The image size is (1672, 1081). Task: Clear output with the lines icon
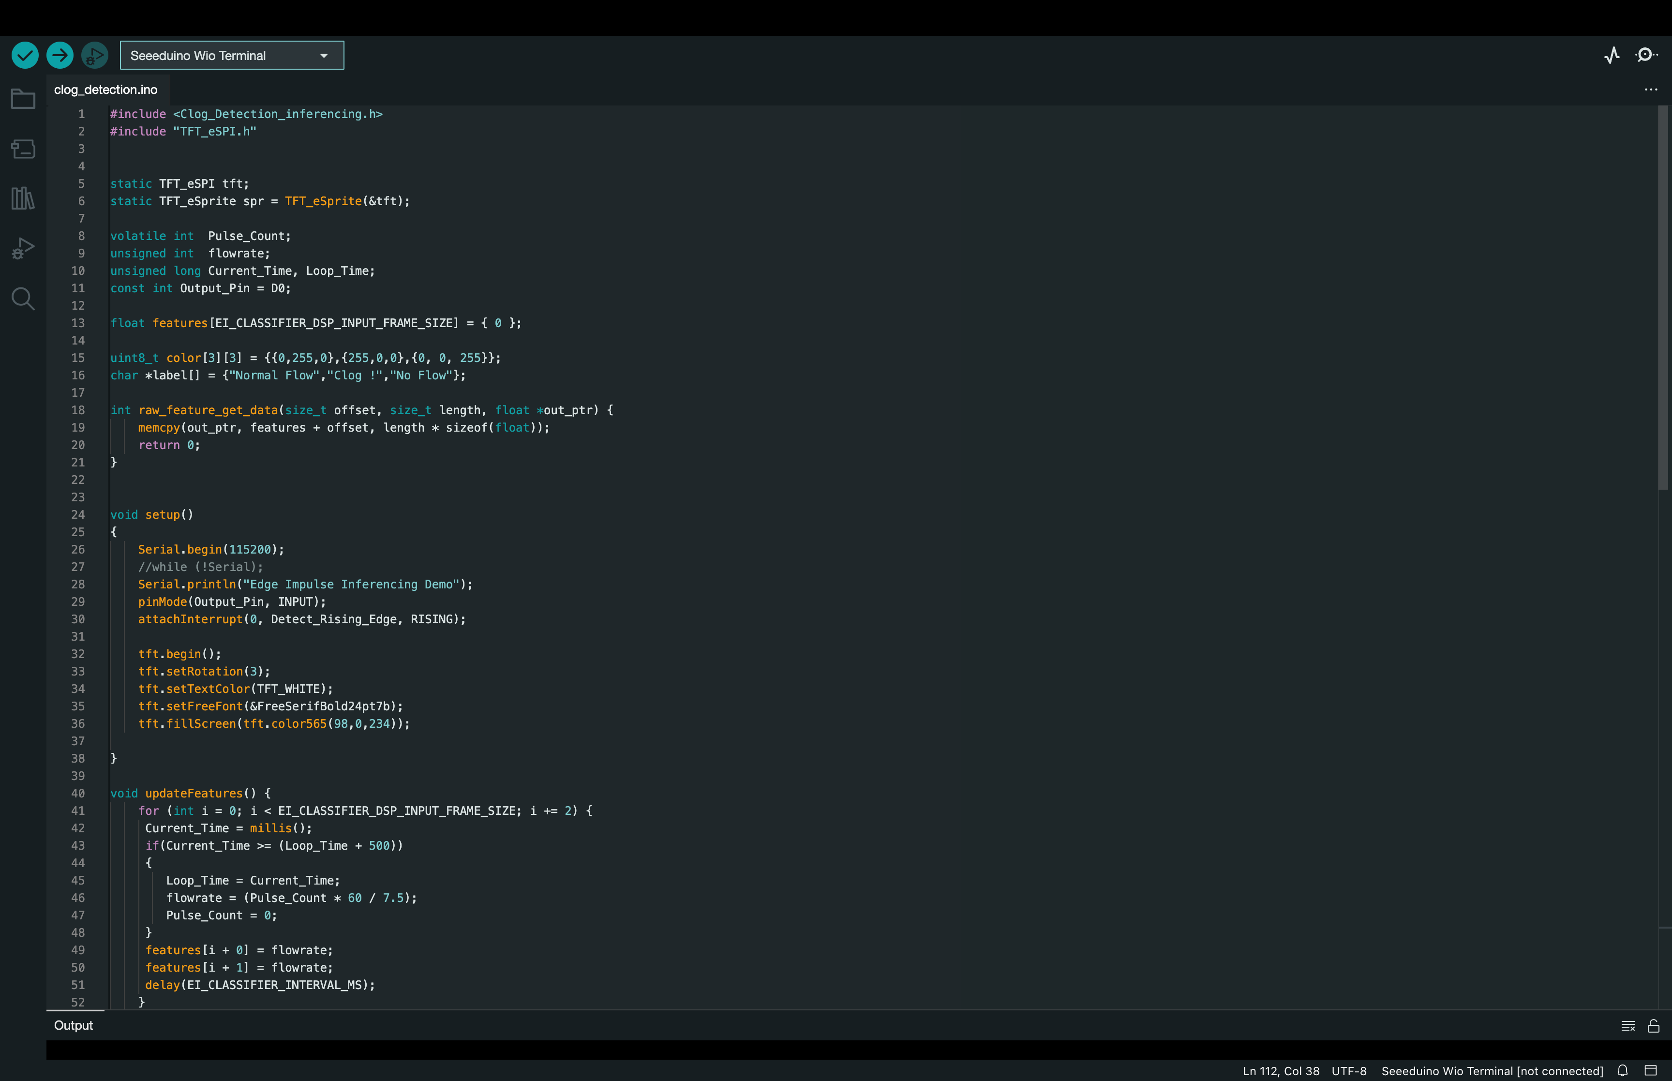click(x=1628, y=1025)
